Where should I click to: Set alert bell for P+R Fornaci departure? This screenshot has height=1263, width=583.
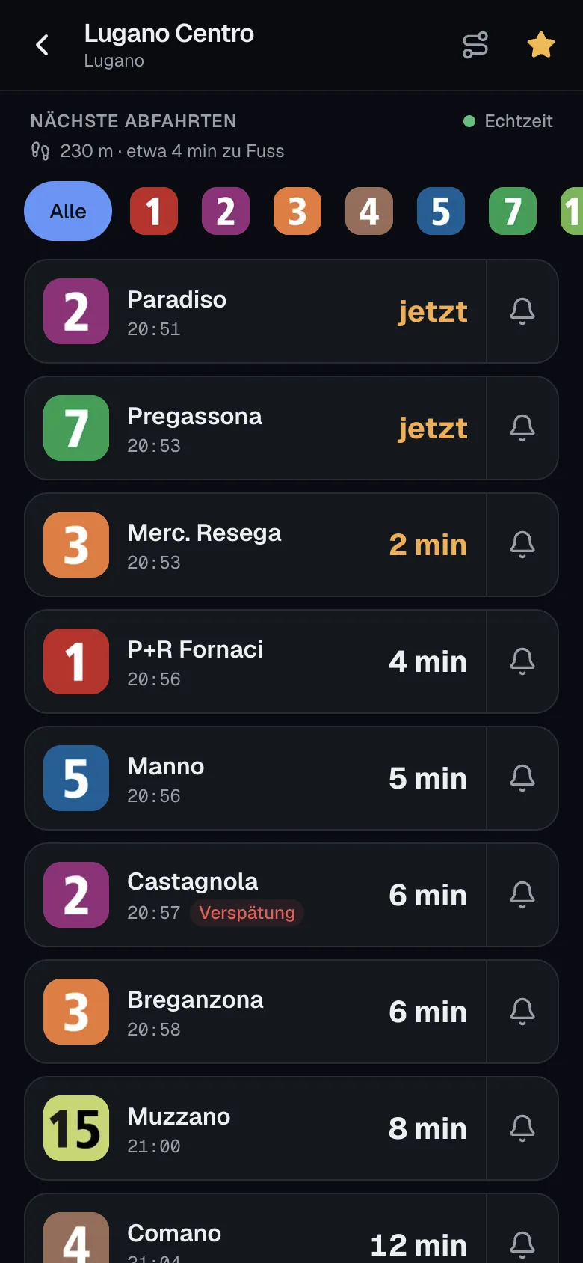(522, 661)
